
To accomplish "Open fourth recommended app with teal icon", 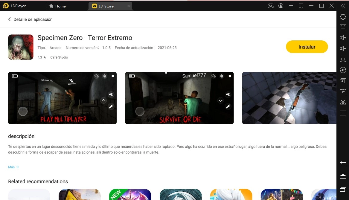I will click(x=181, y=194).
